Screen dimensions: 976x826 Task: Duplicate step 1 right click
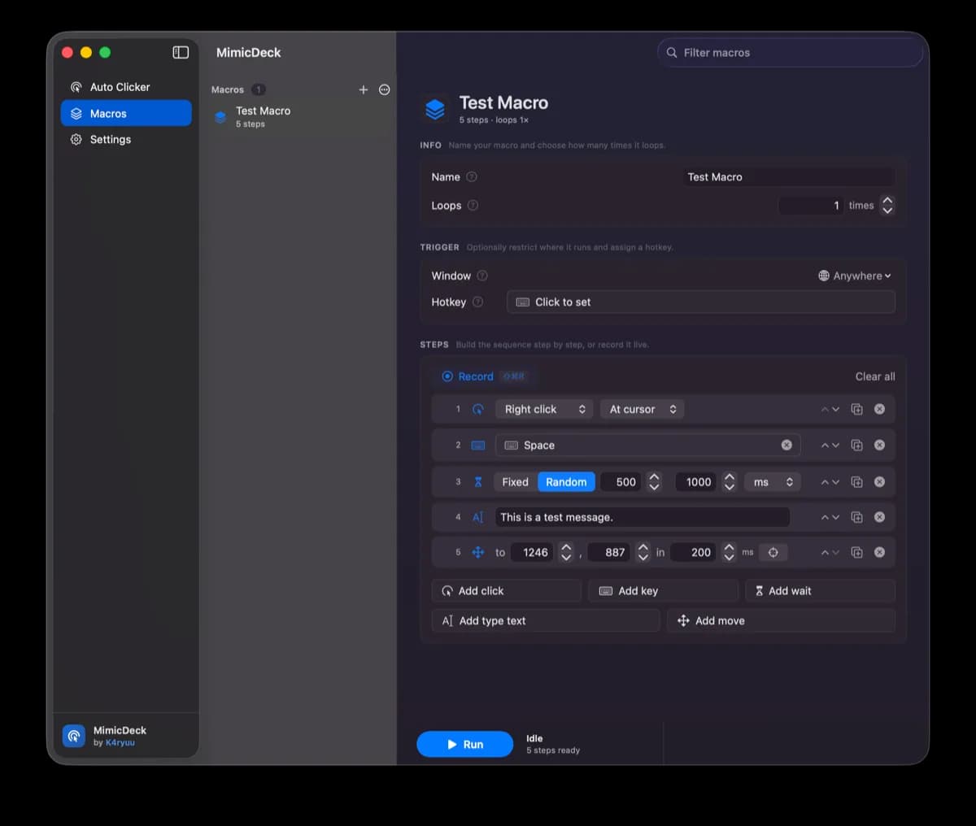coord(856,409)
